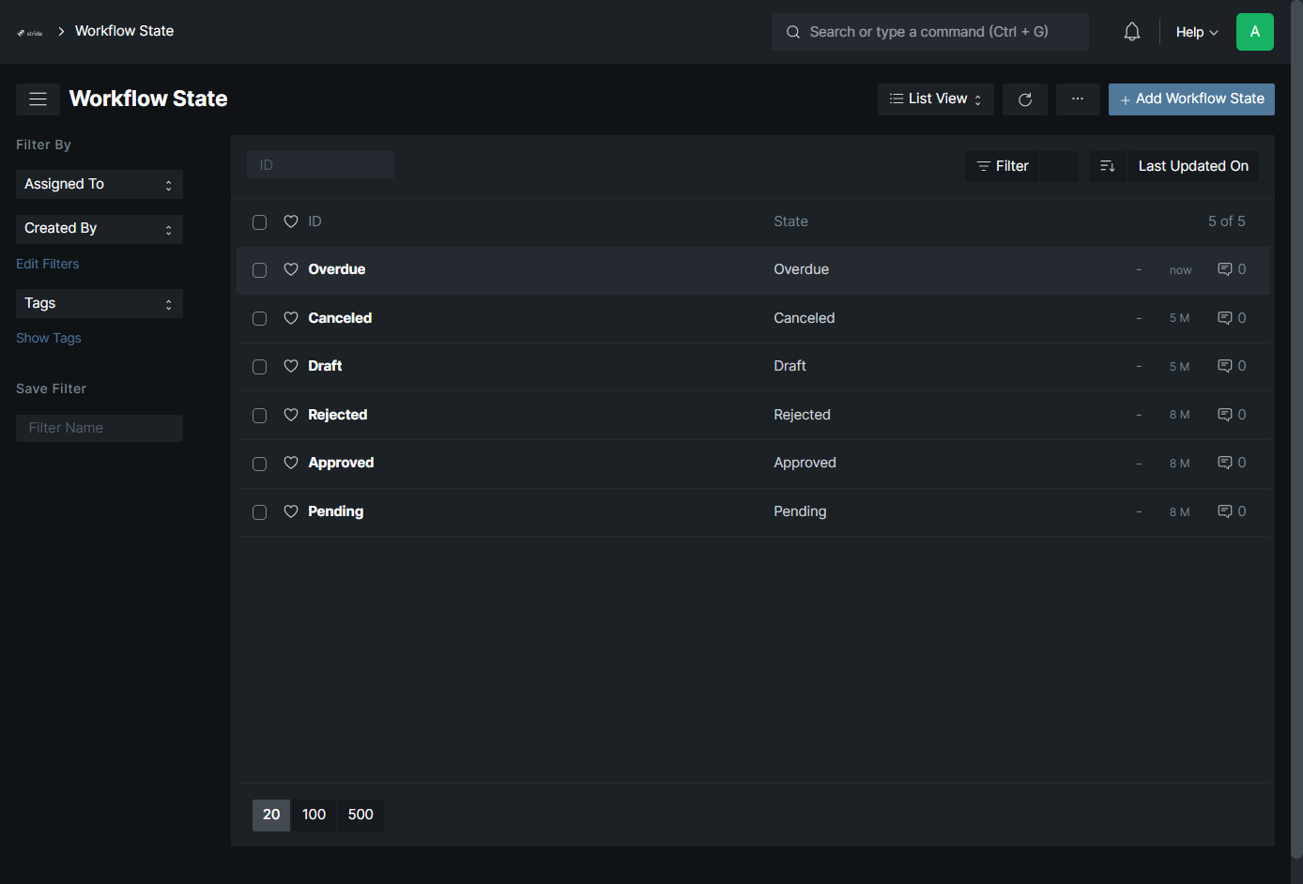Open comments icon on Overdue row
1303x884 pixels.
coord(1225,269)
